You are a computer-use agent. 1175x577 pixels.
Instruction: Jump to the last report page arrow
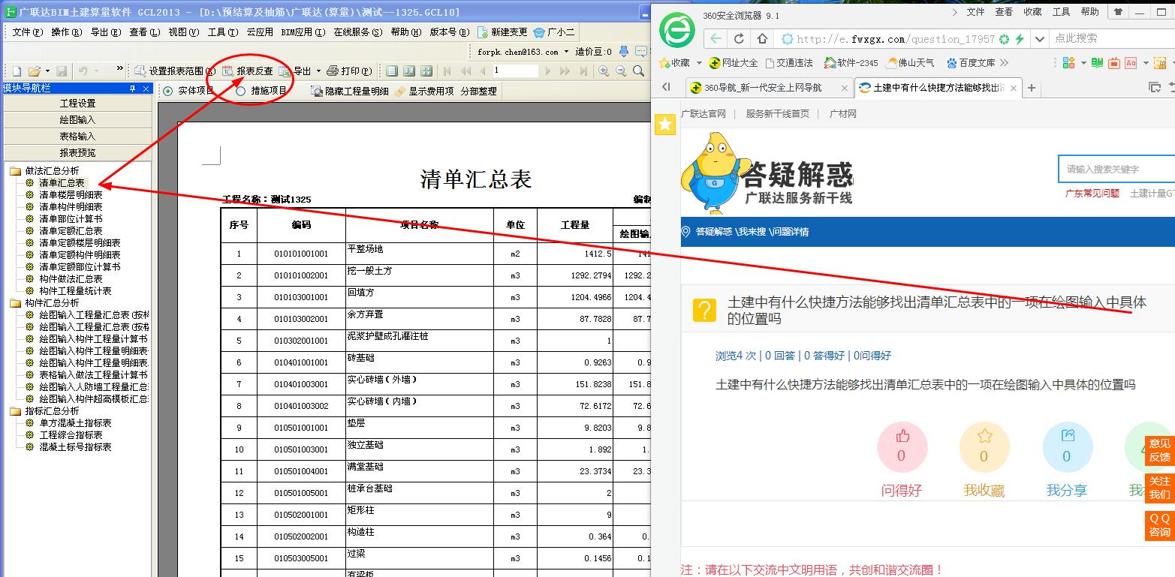coord(584,71)
